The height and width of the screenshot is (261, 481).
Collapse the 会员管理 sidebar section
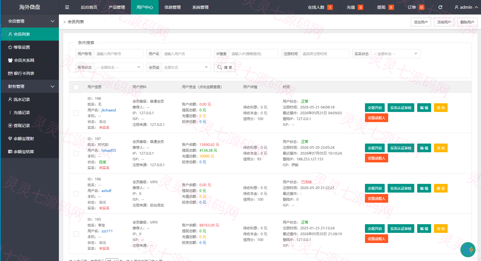click(30, 21)
